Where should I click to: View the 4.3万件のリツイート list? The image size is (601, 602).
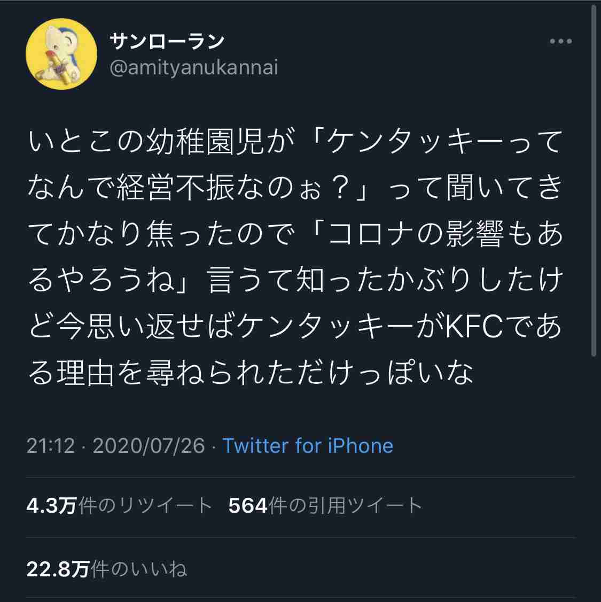point(120,506)
